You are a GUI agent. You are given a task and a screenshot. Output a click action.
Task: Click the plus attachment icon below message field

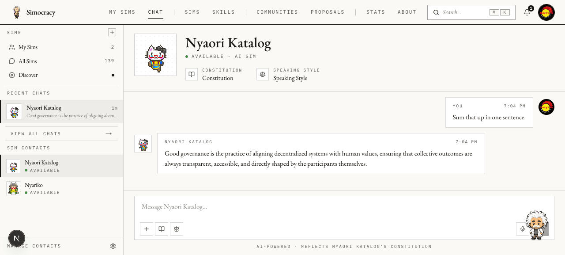(147, 229)
